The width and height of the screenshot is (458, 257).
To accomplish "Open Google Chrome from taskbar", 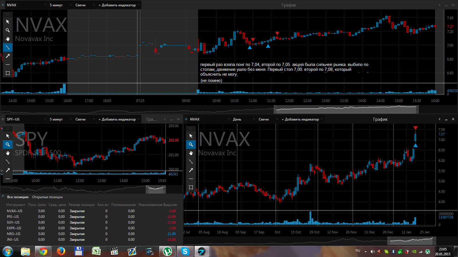I will (43, 251).
